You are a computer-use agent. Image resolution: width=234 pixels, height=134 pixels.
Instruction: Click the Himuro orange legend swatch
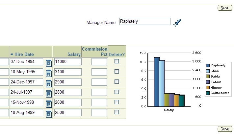point(208,87)
